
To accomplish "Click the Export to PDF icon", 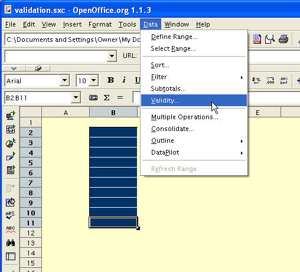I will point(257,39).
